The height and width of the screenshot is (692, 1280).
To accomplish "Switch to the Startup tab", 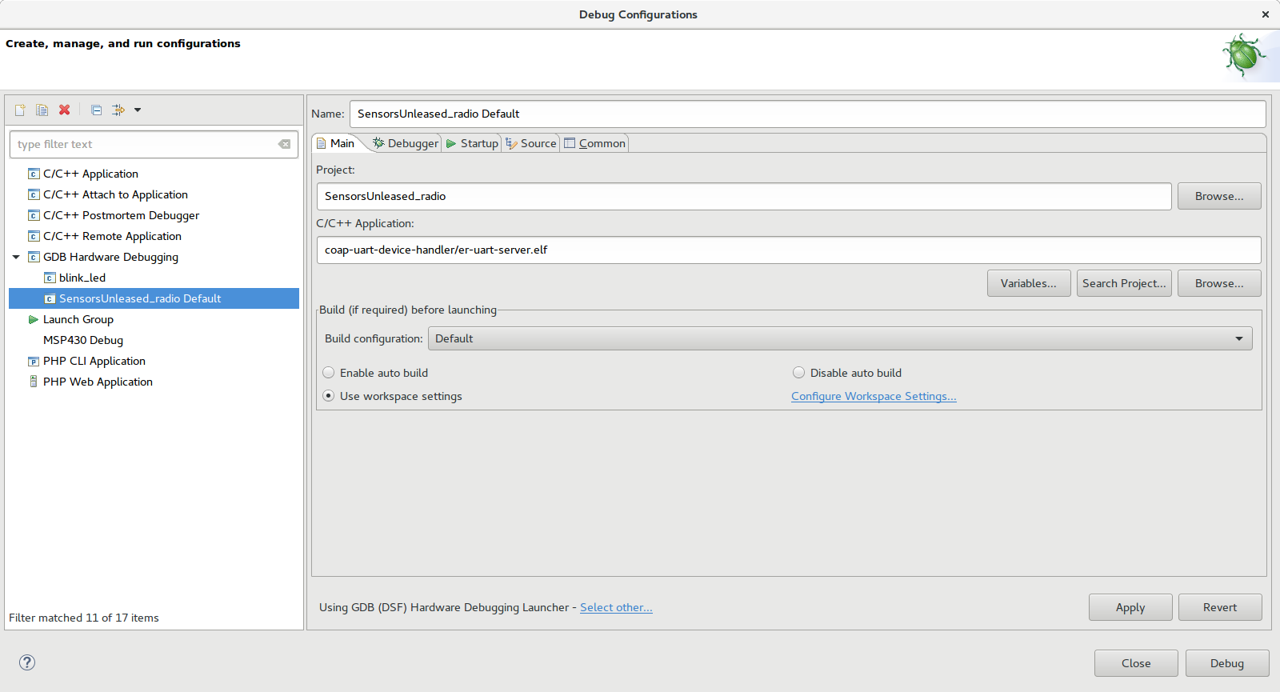I will tap(472, 143).
